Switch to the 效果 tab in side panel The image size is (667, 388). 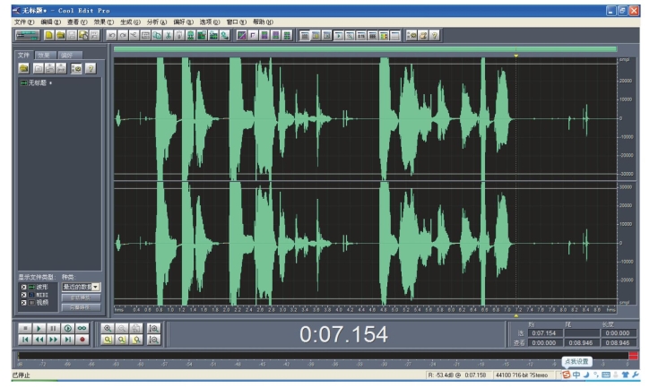tap(44, 56)
